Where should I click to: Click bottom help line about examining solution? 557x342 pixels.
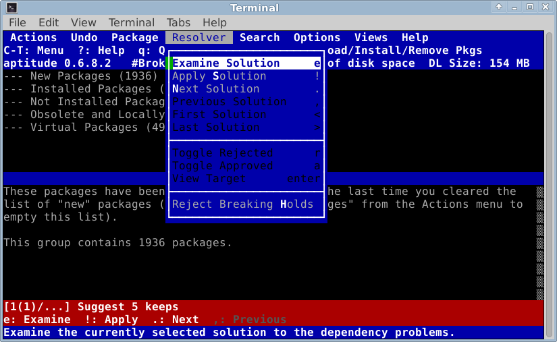pyautogui.click(x=229, y=333)
